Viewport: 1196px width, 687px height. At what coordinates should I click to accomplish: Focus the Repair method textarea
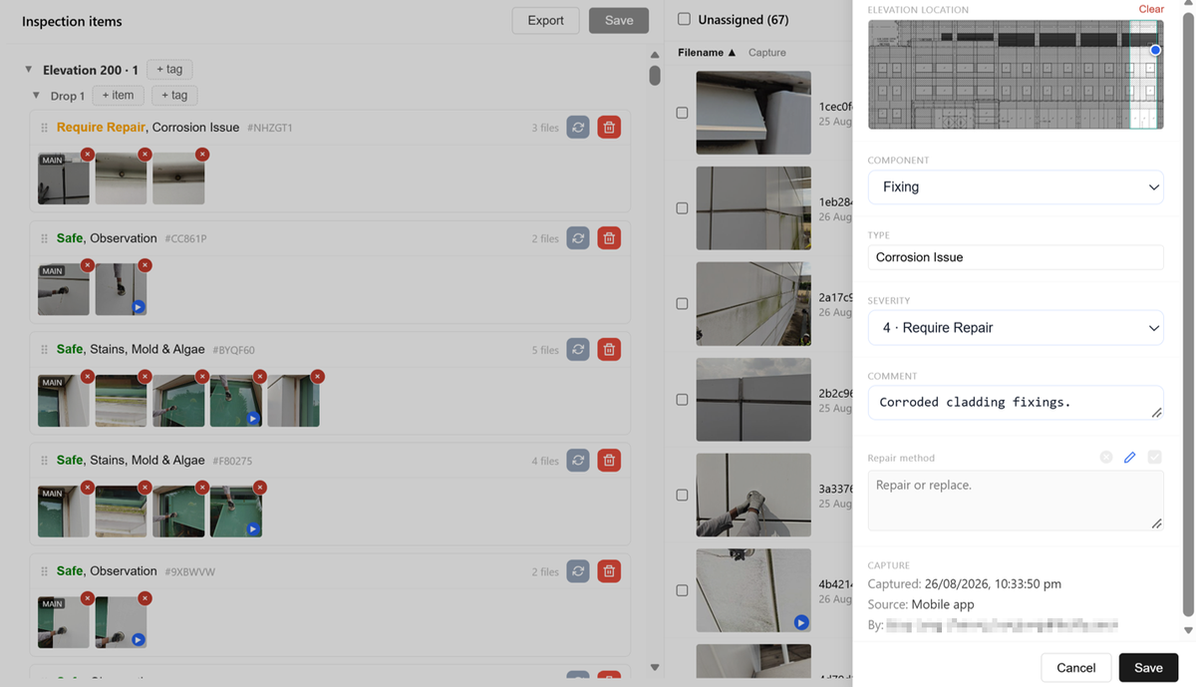click(x=1016, y=501)
